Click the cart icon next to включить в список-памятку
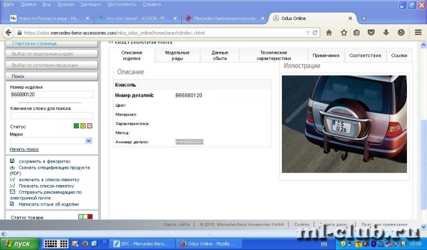The height and width of the screenshot is (250, 427). click(12, 179)
